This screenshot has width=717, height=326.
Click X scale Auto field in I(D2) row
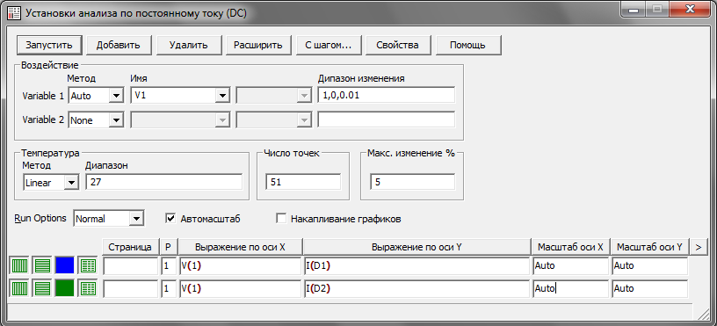click(x=570, y=288)
